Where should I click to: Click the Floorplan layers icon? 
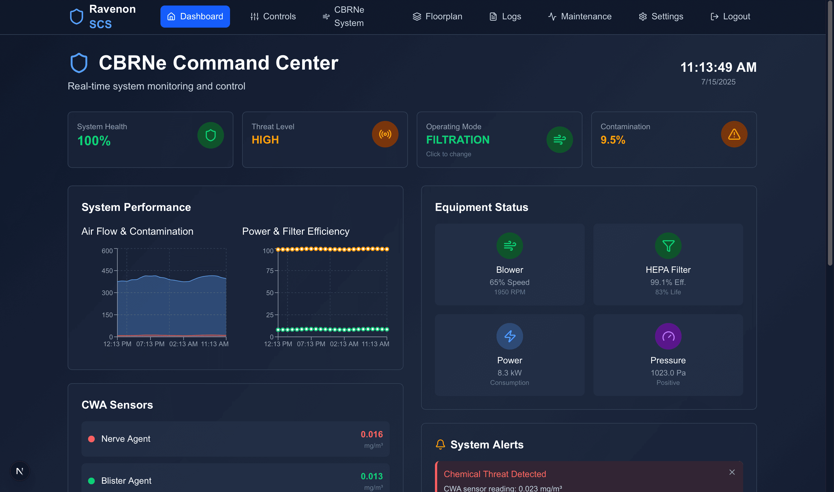tap(416, 17)
